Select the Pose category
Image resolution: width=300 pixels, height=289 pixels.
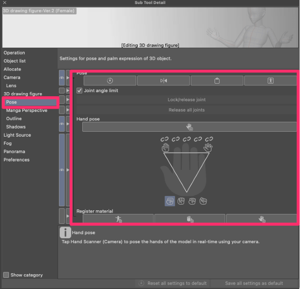coord(30,102)
